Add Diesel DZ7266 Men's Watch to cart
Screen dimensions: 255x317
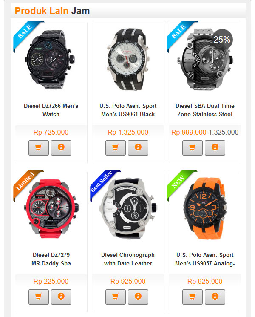(x=39, y=148)
